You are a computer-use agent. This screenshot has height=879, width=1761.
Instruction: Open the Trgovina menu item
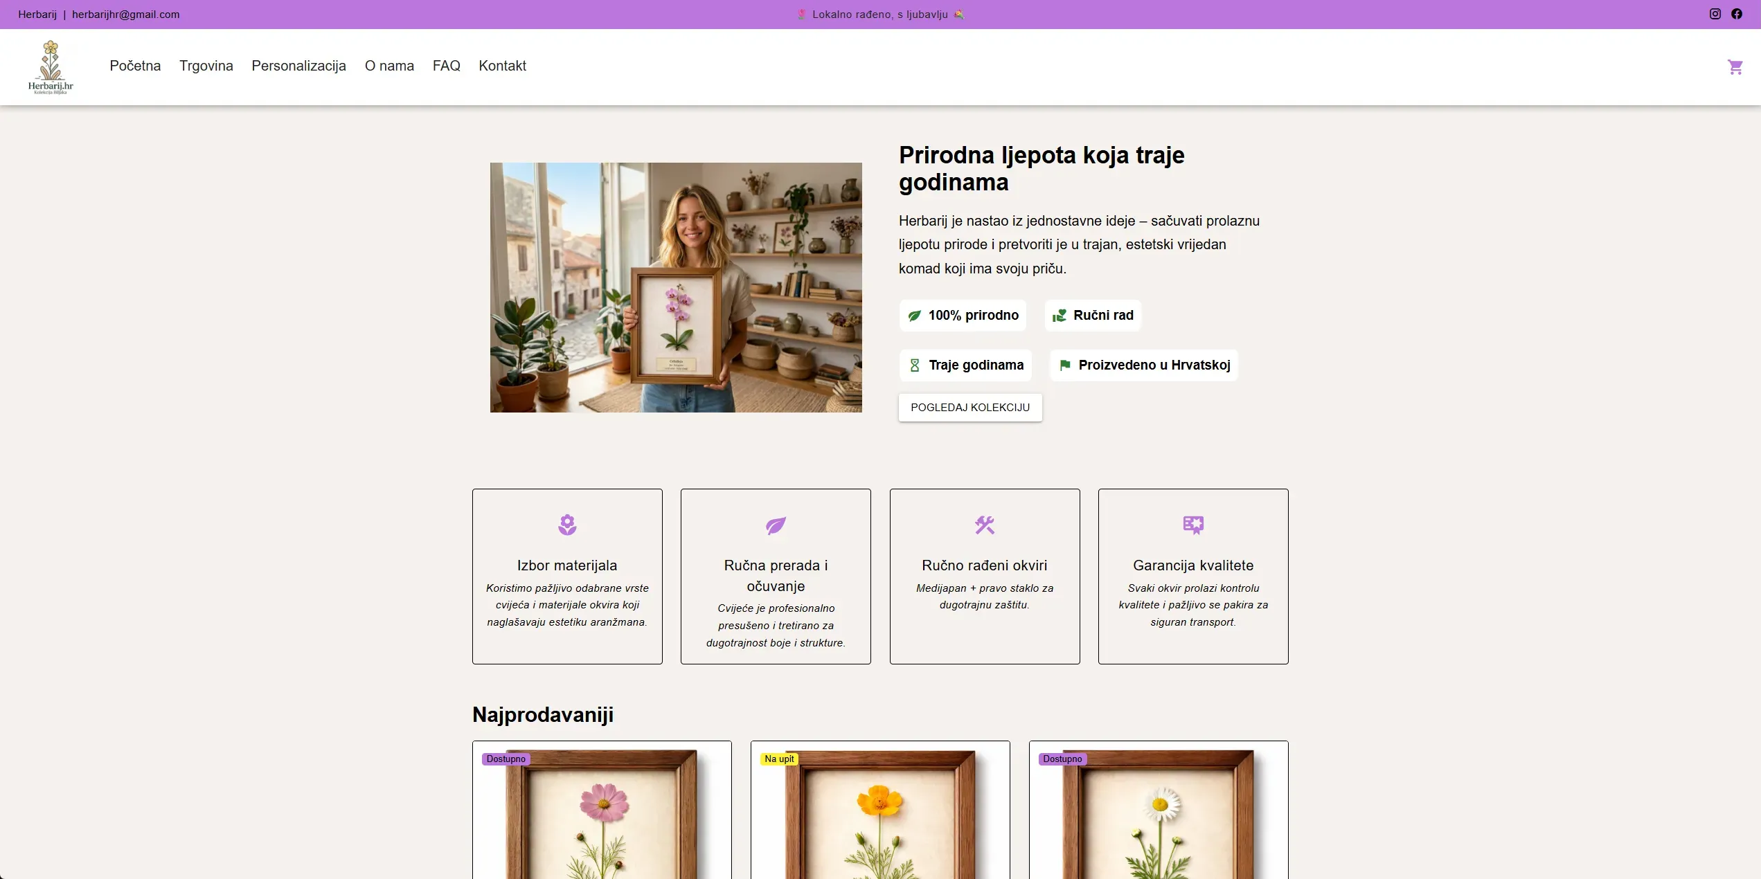(x=206, y=66)
